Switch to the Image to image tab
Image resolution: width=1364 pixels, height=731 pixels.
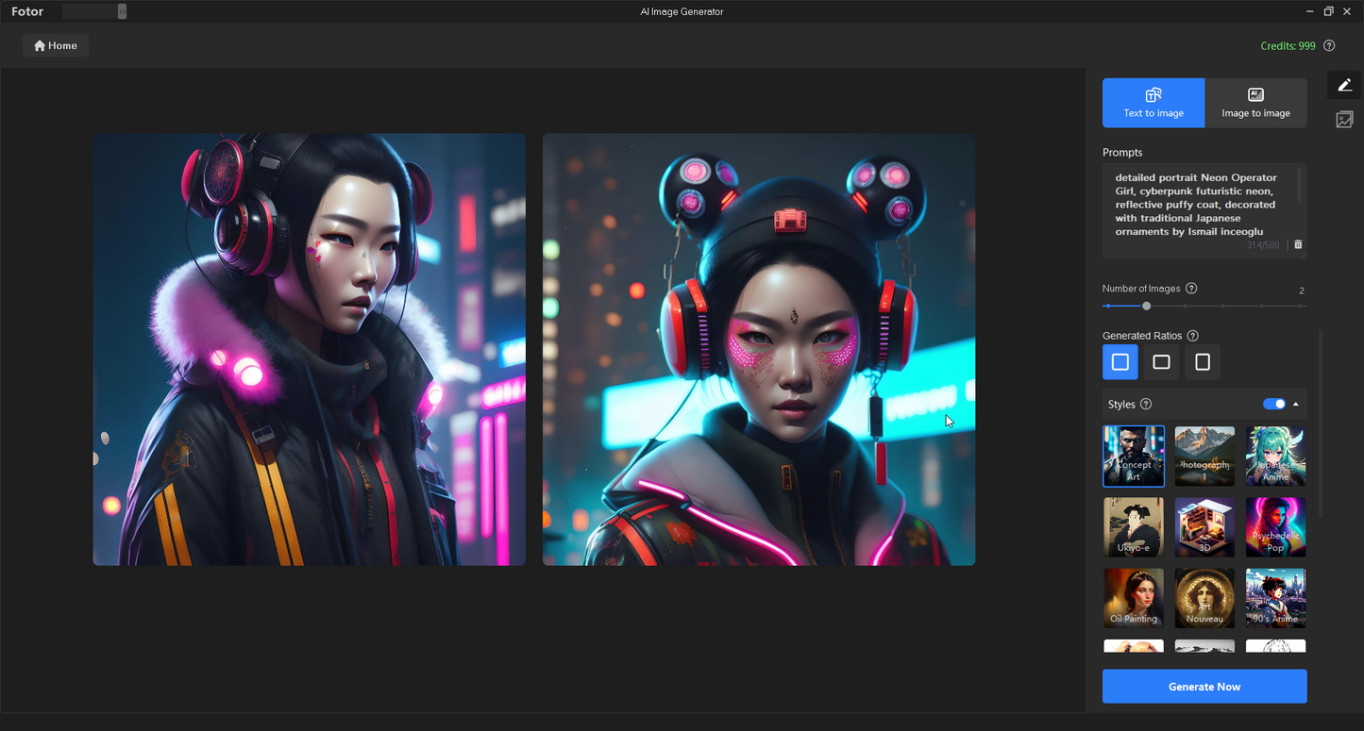click(1255, 103)
